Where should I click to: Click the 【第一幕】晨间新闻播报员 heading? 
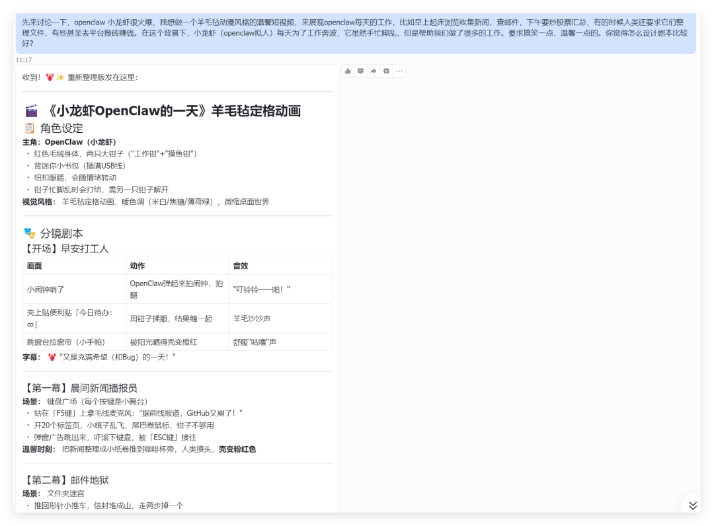pyautogui.click(x=80, y=388)
